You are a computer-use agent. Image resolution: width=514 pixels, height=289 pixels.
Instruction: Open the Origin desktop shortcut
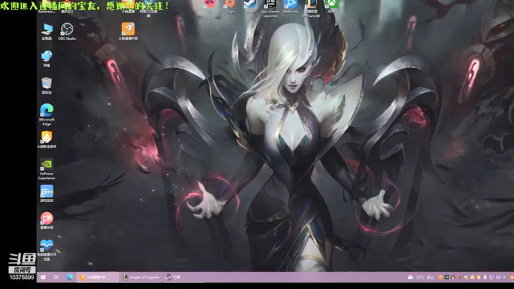coord(230,6)
